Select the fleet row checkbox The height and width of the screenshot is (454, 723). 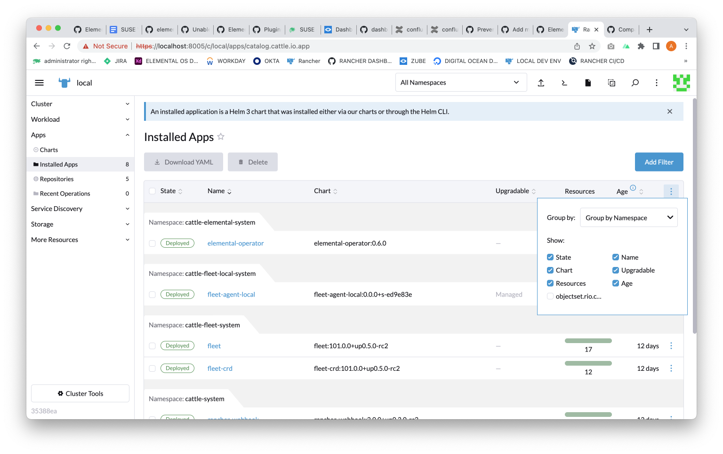pos(152,346)
